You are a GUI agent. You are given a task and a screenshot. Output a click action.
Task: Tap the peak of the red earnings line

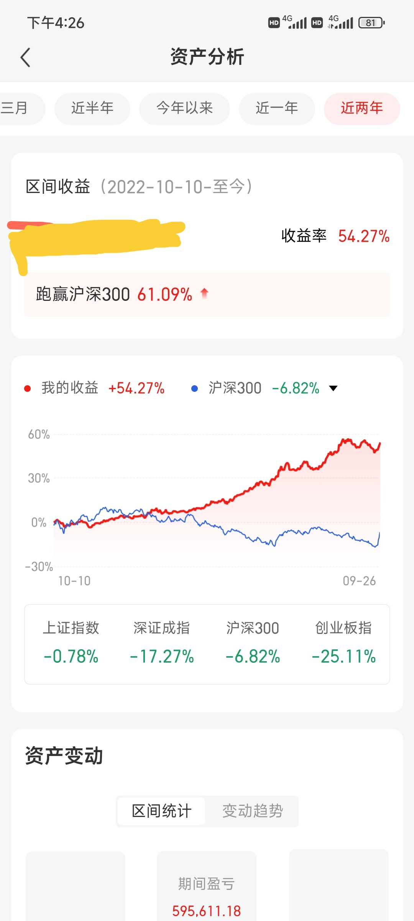pos(346,440)
